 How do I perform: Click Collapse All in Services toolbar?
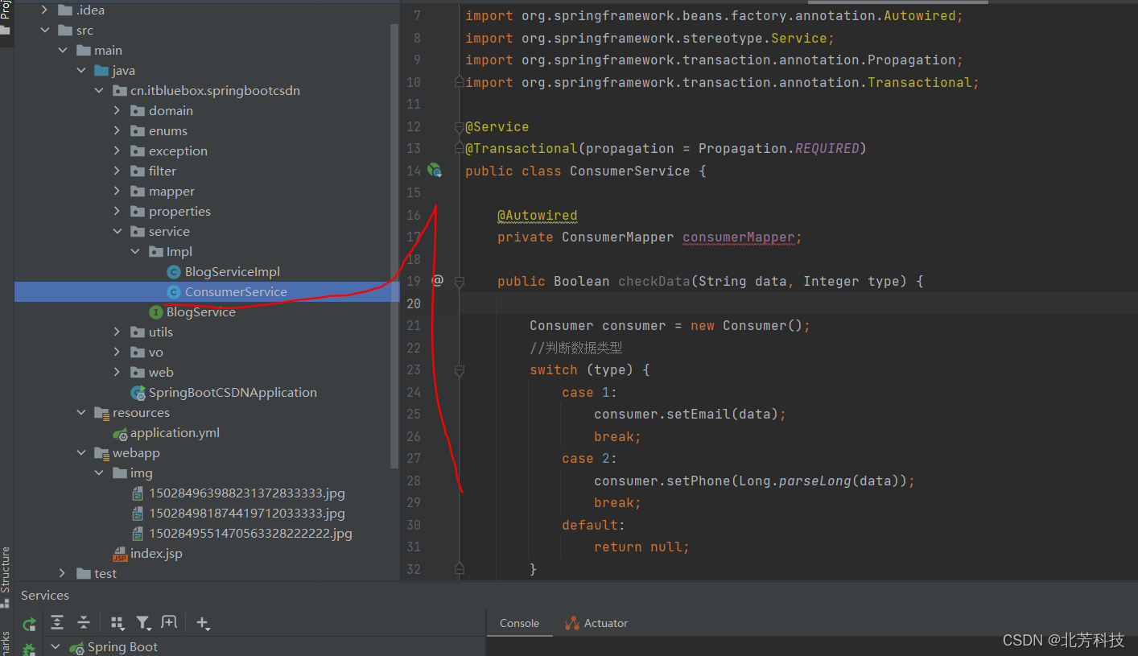click(x=84, y=622)
